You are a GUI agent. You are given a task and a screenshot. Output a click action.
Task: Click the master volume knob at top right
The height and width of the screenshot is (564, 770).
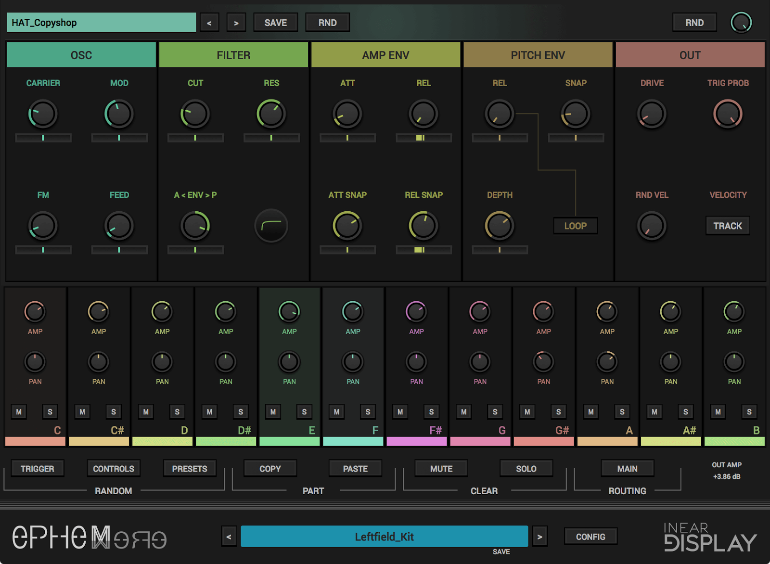coord(741,23)
